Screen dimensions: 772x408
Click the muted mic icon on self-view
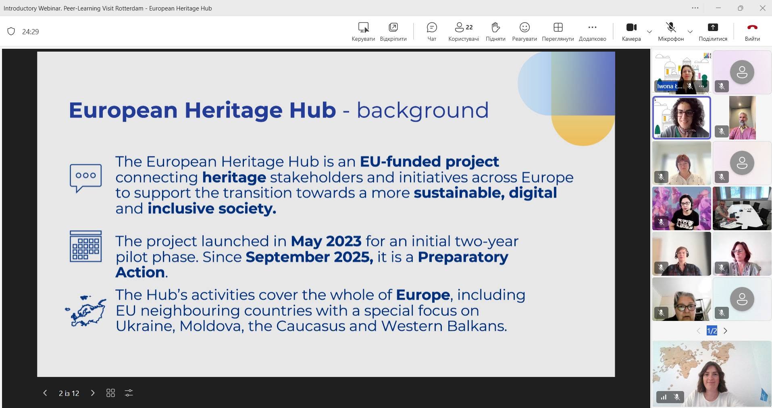click(677, 397)
